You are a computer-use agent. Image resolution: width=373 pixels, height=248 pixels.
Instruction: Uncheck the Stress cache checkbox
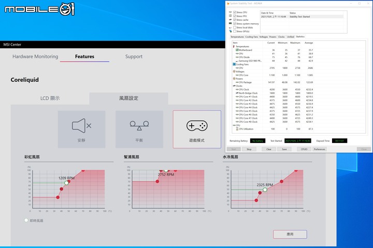235,20
